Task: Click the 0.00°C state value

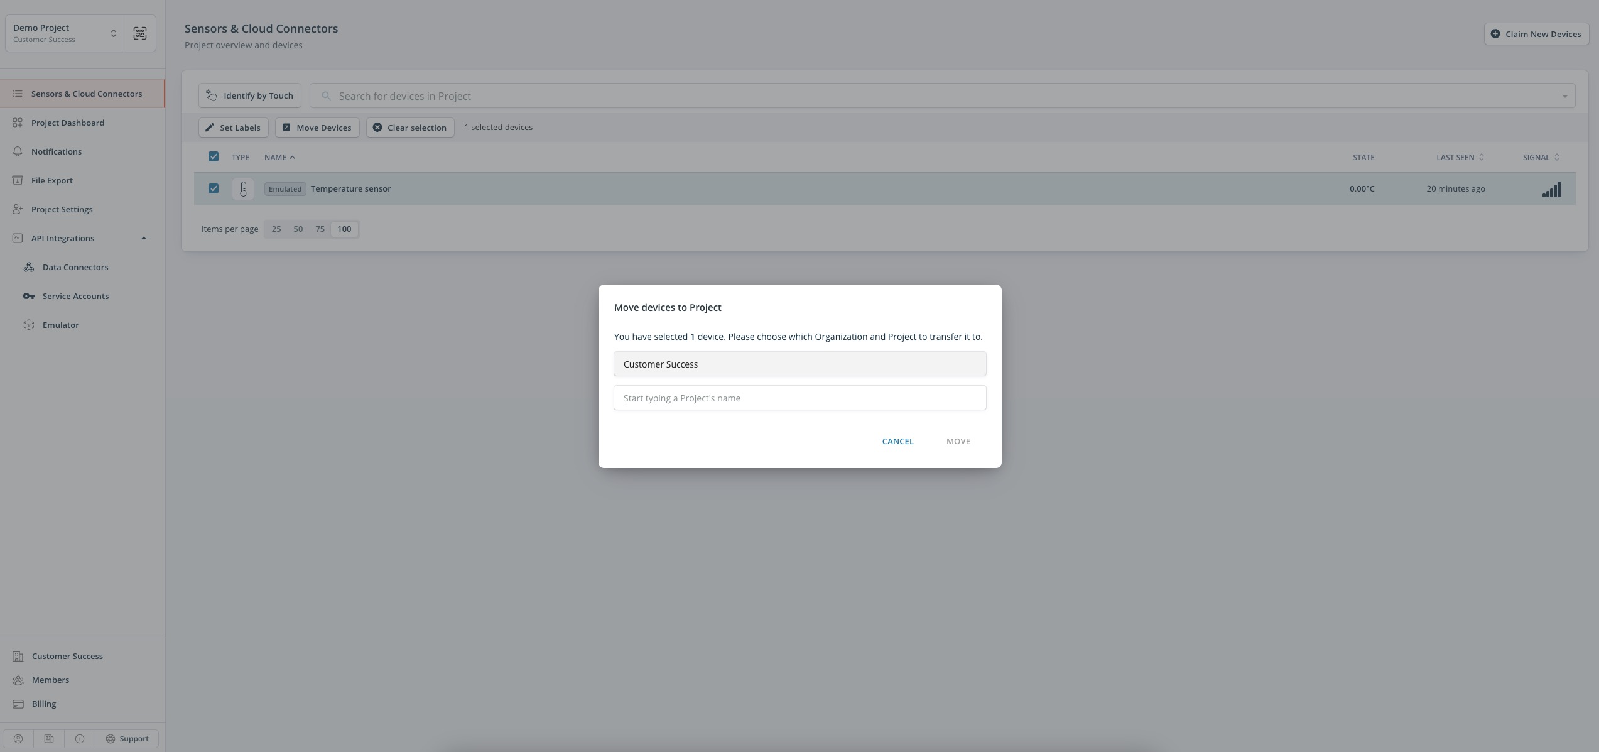Action: click(1362, 189)
